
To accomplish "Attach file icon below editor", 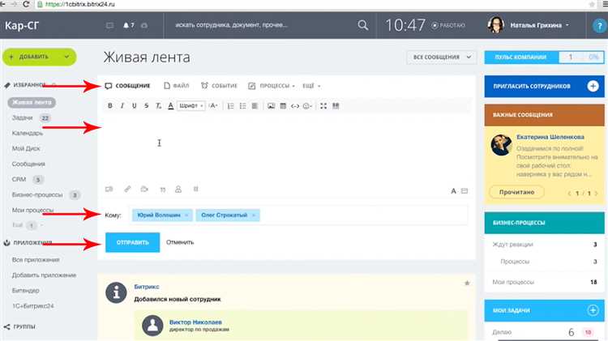I will click(109, 189).
